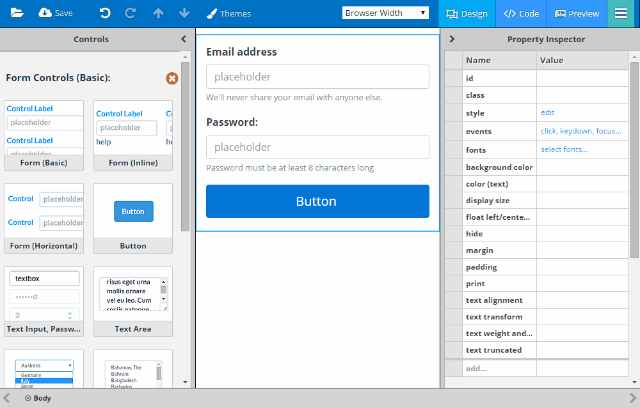The width and height of the screenshot is (640, 407).
Task: Click the redo arrow icon
Action: (x=131, y=13)
